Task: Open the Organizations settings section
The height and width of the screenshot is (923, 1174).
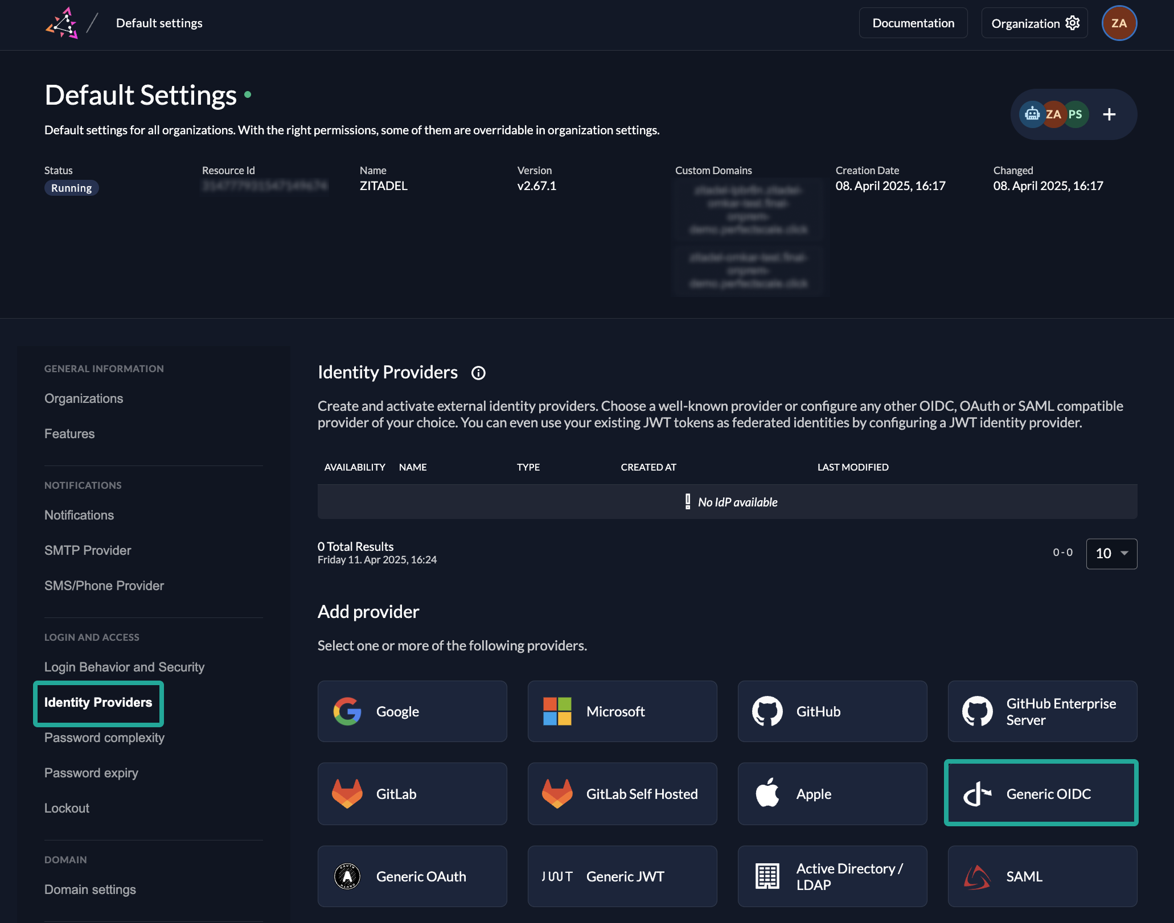Action: tap(84, 398)
